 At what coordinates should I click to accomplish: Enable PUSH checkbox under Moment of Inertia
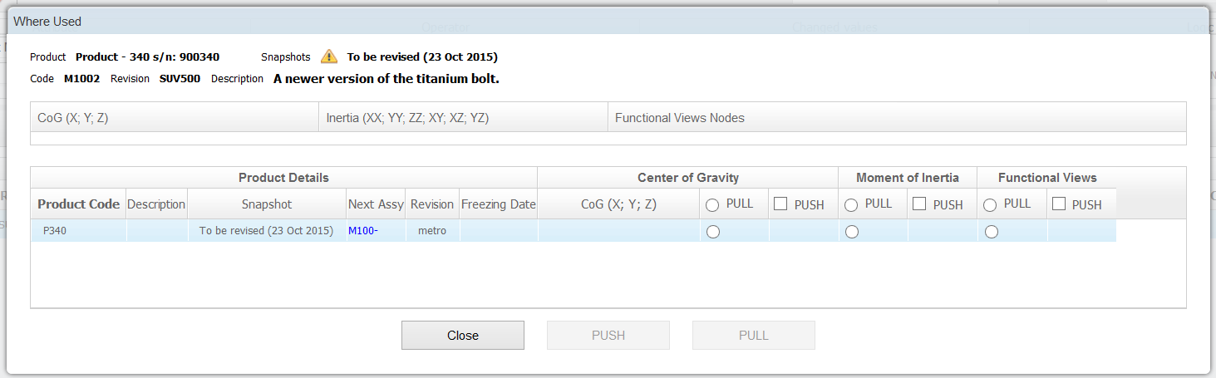(x=919, y=204)
